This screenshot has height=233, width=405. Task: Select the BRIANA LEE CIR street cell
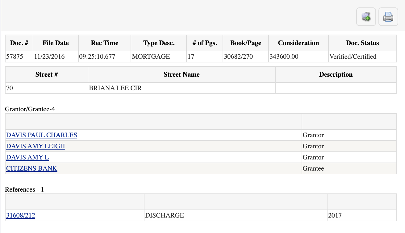point(115,88)
